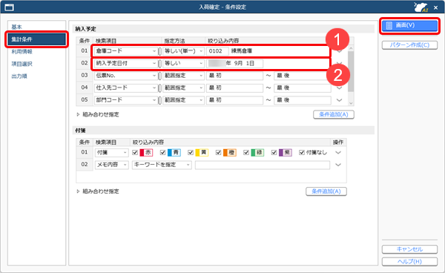Click the 最初 field of 伝票No. row
445x273 pixels.
[x=234, y=76]
